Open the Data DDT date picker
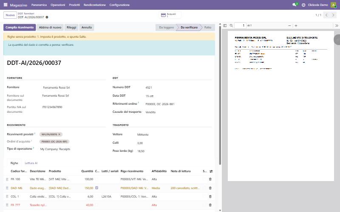This screenshot has width=340, height=212. (x=178, y=96)
